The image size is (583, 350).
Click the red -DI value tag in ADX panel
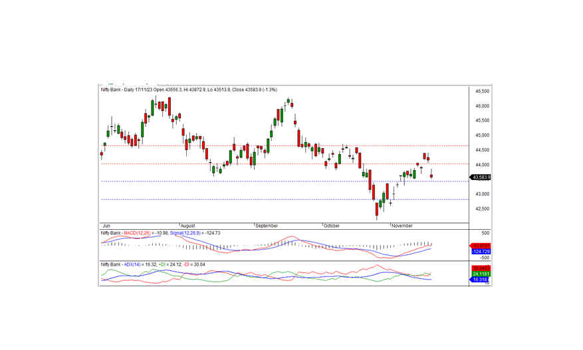[481, 268]
